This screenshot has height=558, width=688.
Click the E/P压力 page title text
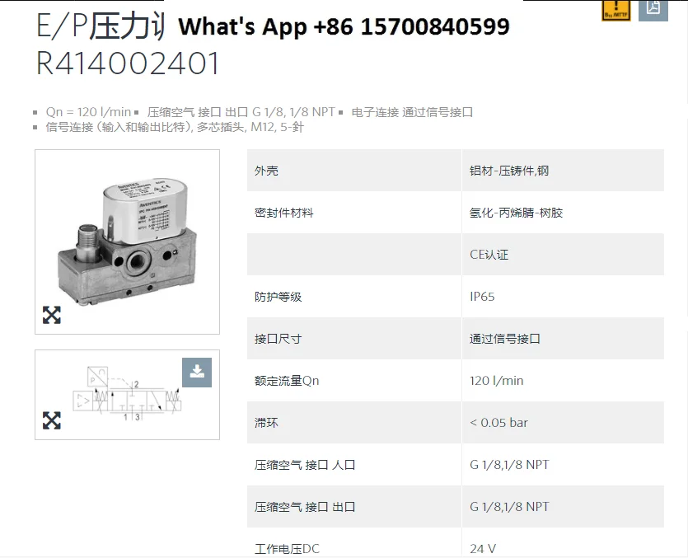coord(101,26)
